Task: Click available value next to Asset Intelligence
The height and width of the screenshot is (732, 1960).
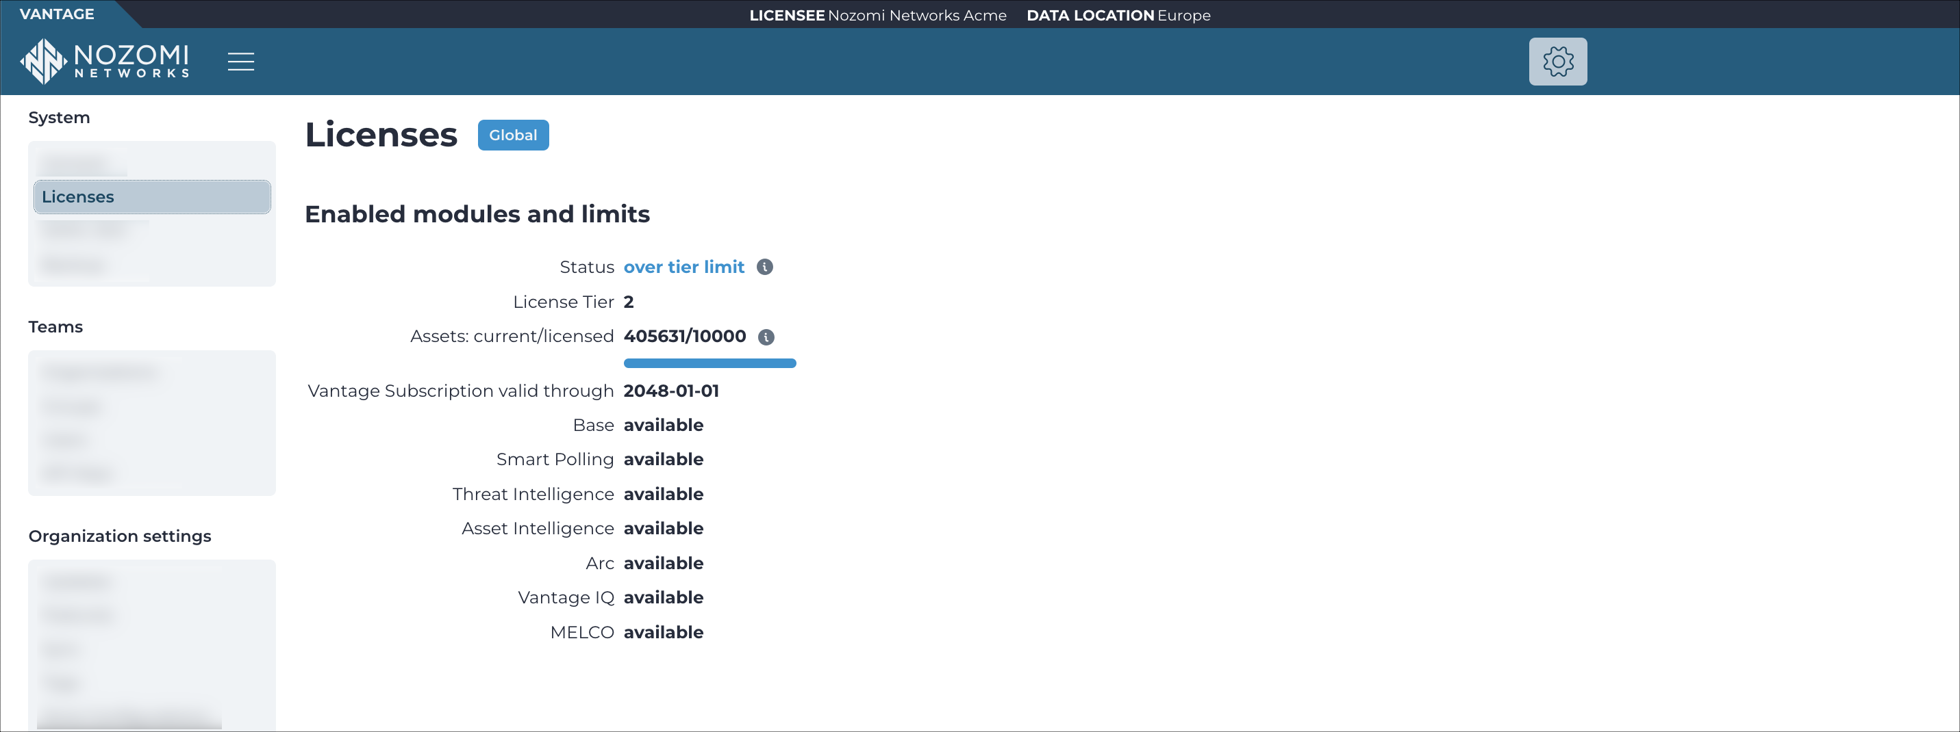Action: 663,528
